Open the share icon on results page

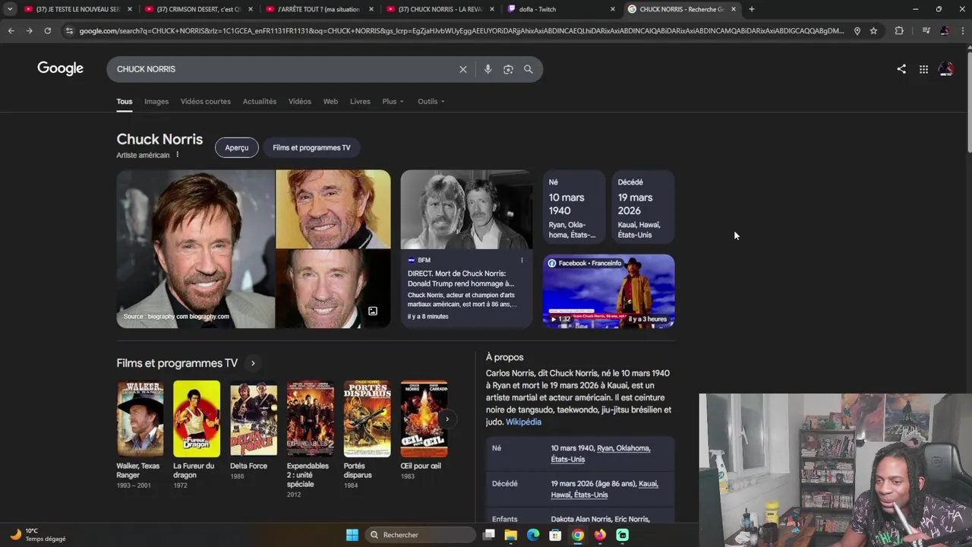point(901,69)
